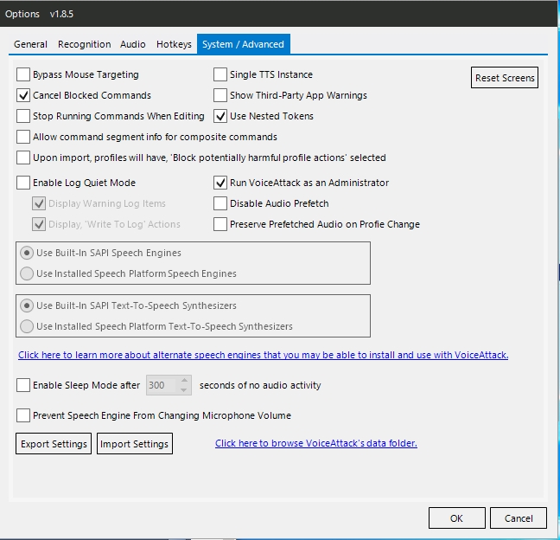Viewport: 560px width, 540px height.
Task: Go to the Hotkeys tab
Action: click(x=174, y=44)
